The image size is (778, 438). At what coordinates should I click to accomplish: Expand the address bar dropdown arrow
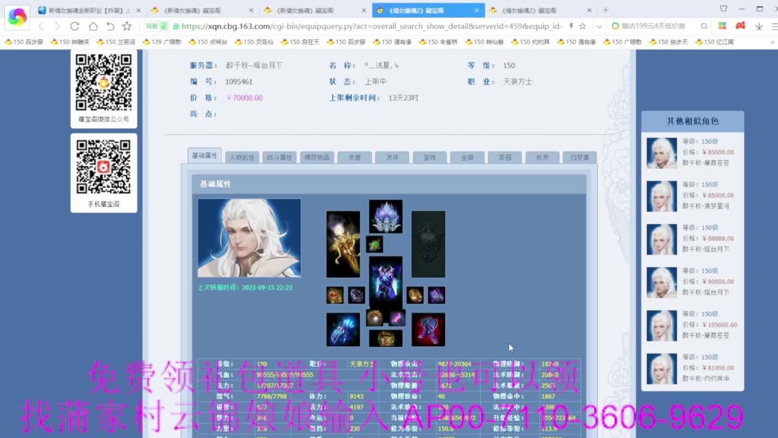[599, 26]
